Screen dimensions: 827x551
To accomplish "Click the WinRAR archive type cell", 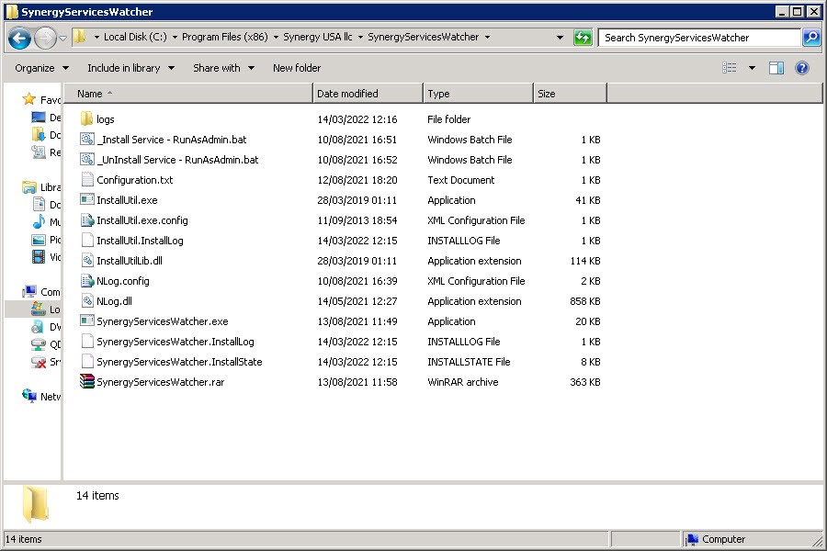I will pyautogui.click(x=462, y=382).
